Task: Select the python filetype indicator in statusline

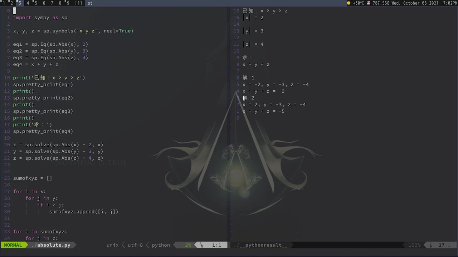Action: pyautogui.click(x=161, y=245)
